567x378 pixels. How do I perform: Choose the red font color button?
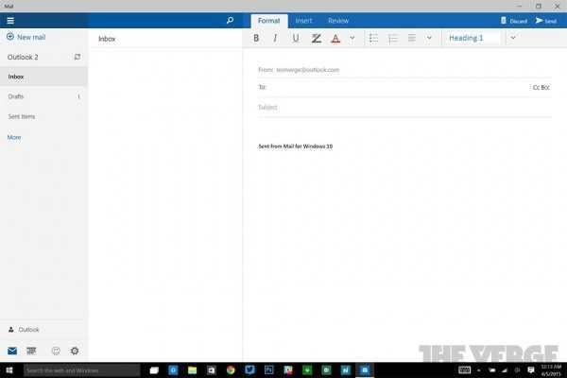click(335, 39)
